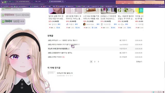
Task: Open the 마몽드 세라마이드 product listing
Action: (x=74, y=17)
